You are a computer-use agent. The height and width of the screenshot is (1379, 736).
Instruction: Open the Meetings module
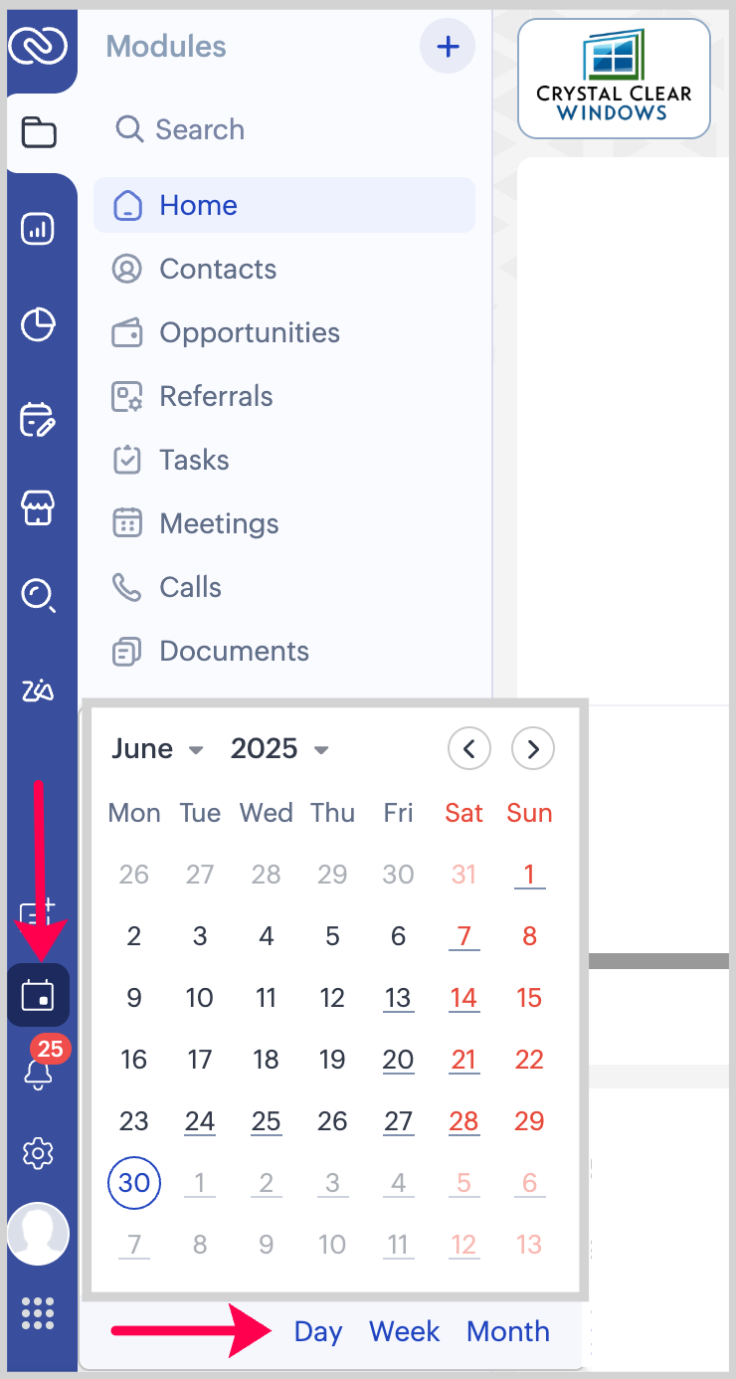(219, 523)
